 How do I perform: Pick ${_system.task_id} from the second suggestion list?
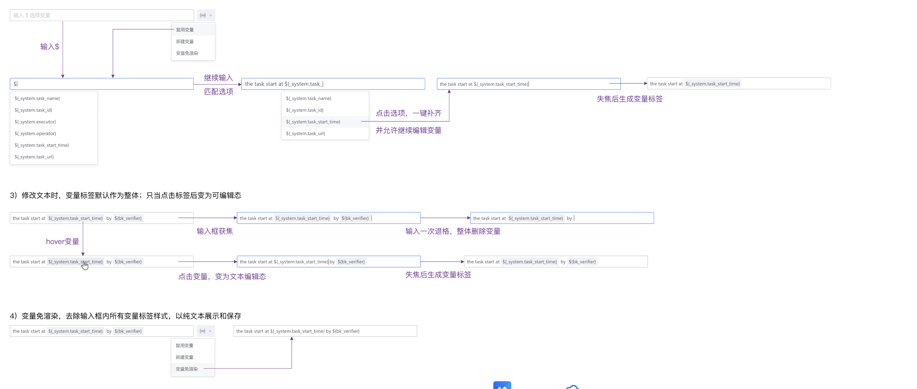305,110
